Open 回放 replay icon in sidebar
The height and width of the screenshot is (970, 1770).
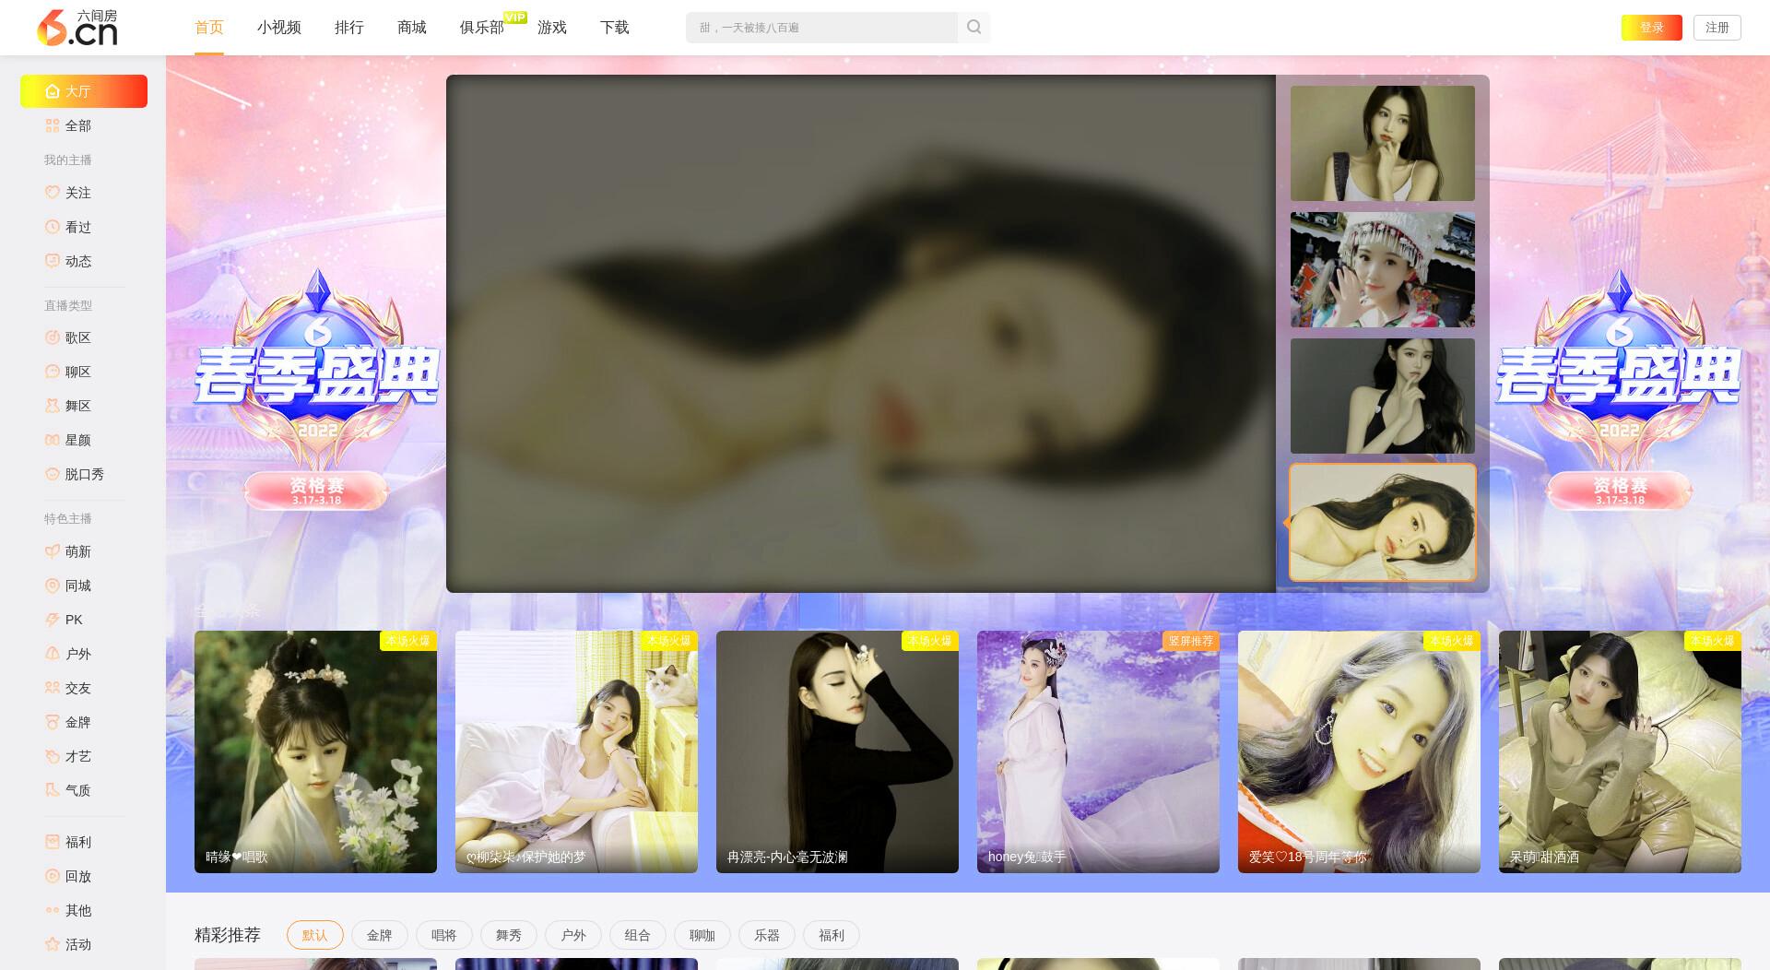pyautogui.click(x=53, y=876)
